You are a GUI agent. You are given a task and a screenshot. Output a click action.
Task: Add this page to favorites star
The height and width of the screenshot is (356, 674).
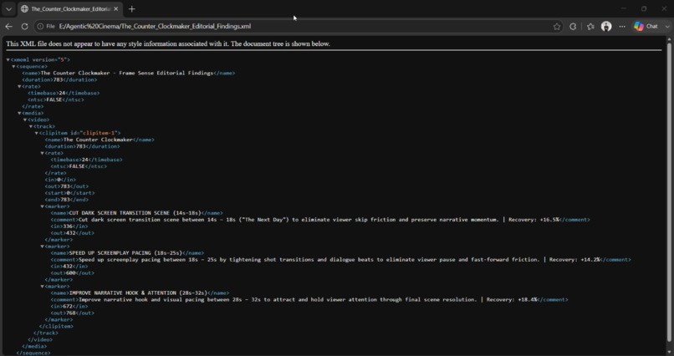coord(557,26)
